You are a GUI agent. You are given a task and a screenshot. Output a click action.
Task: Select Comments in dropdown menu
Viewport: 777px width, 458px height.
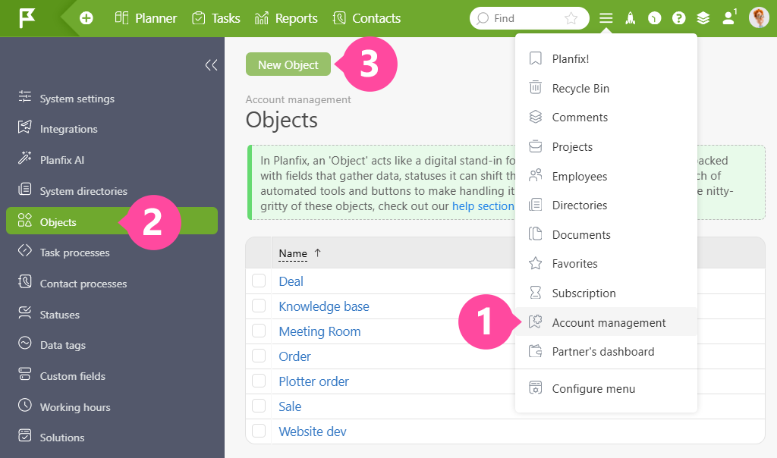tap(606, 118)
